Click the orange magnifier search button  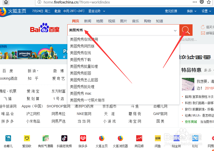coord(186,30)
